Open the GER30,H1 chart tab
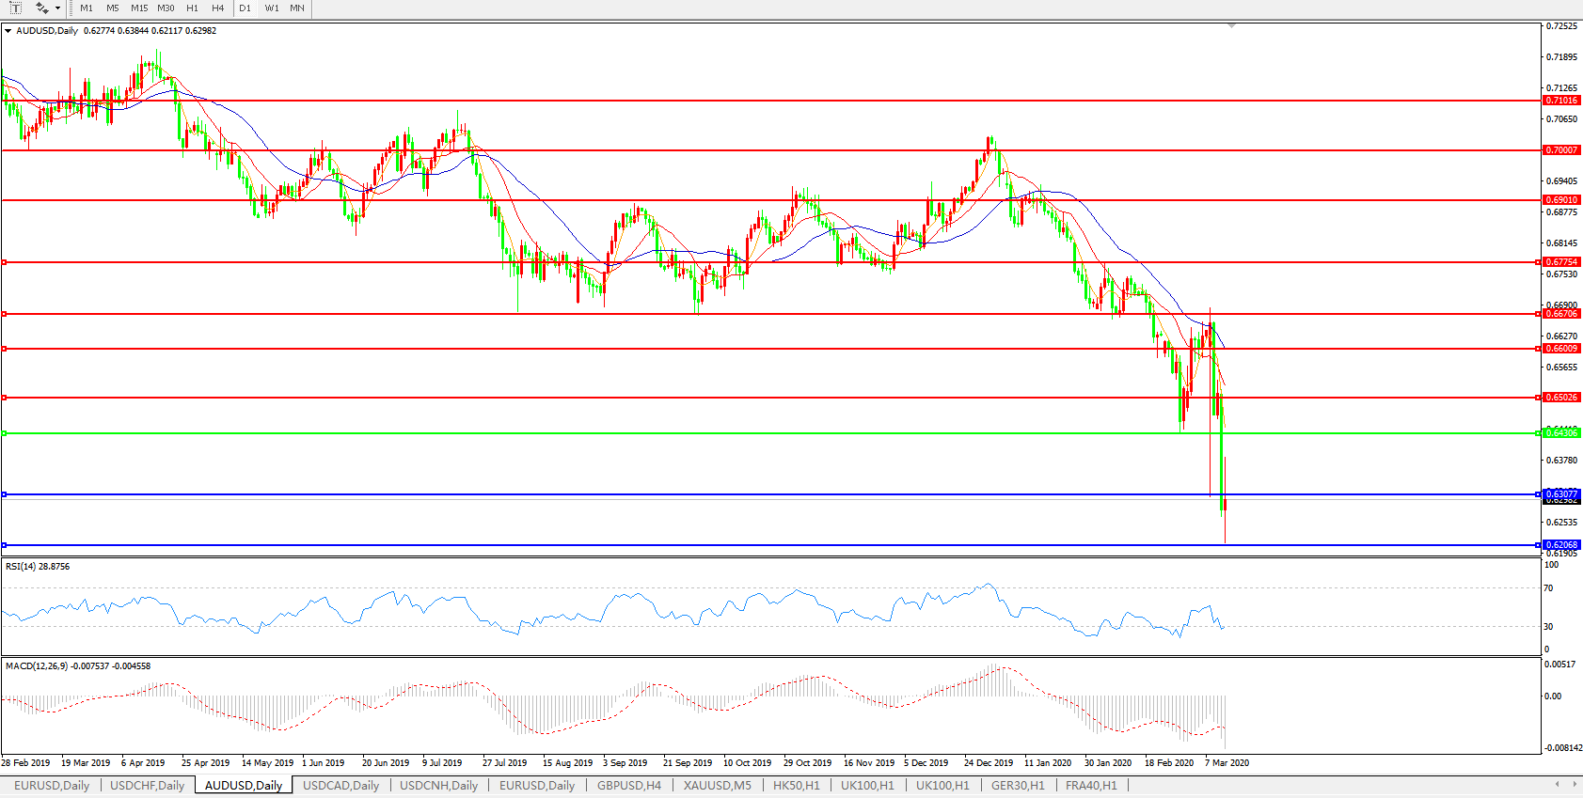The width and height of the screenshot is (1583, 798). [1017, 786]
